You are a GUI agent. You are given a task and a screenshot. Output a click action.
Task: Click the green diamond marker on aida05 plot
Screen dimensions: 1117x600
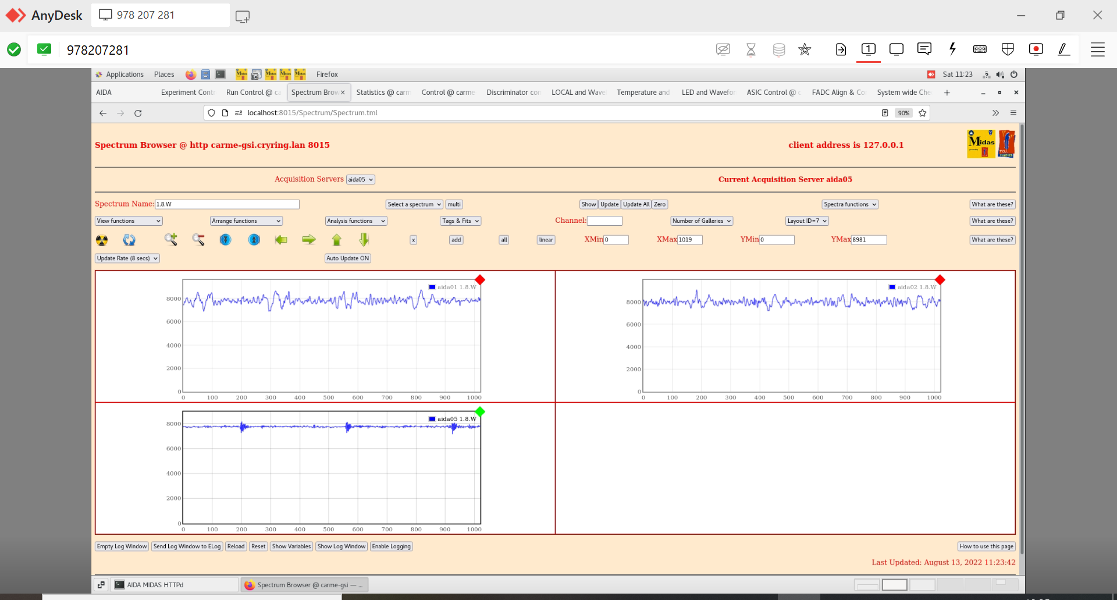pos(480,412)
